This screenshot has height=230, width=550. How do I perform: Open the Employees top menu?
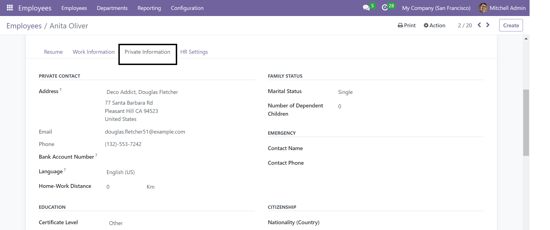pyautogui.click(x=74, y=8)
